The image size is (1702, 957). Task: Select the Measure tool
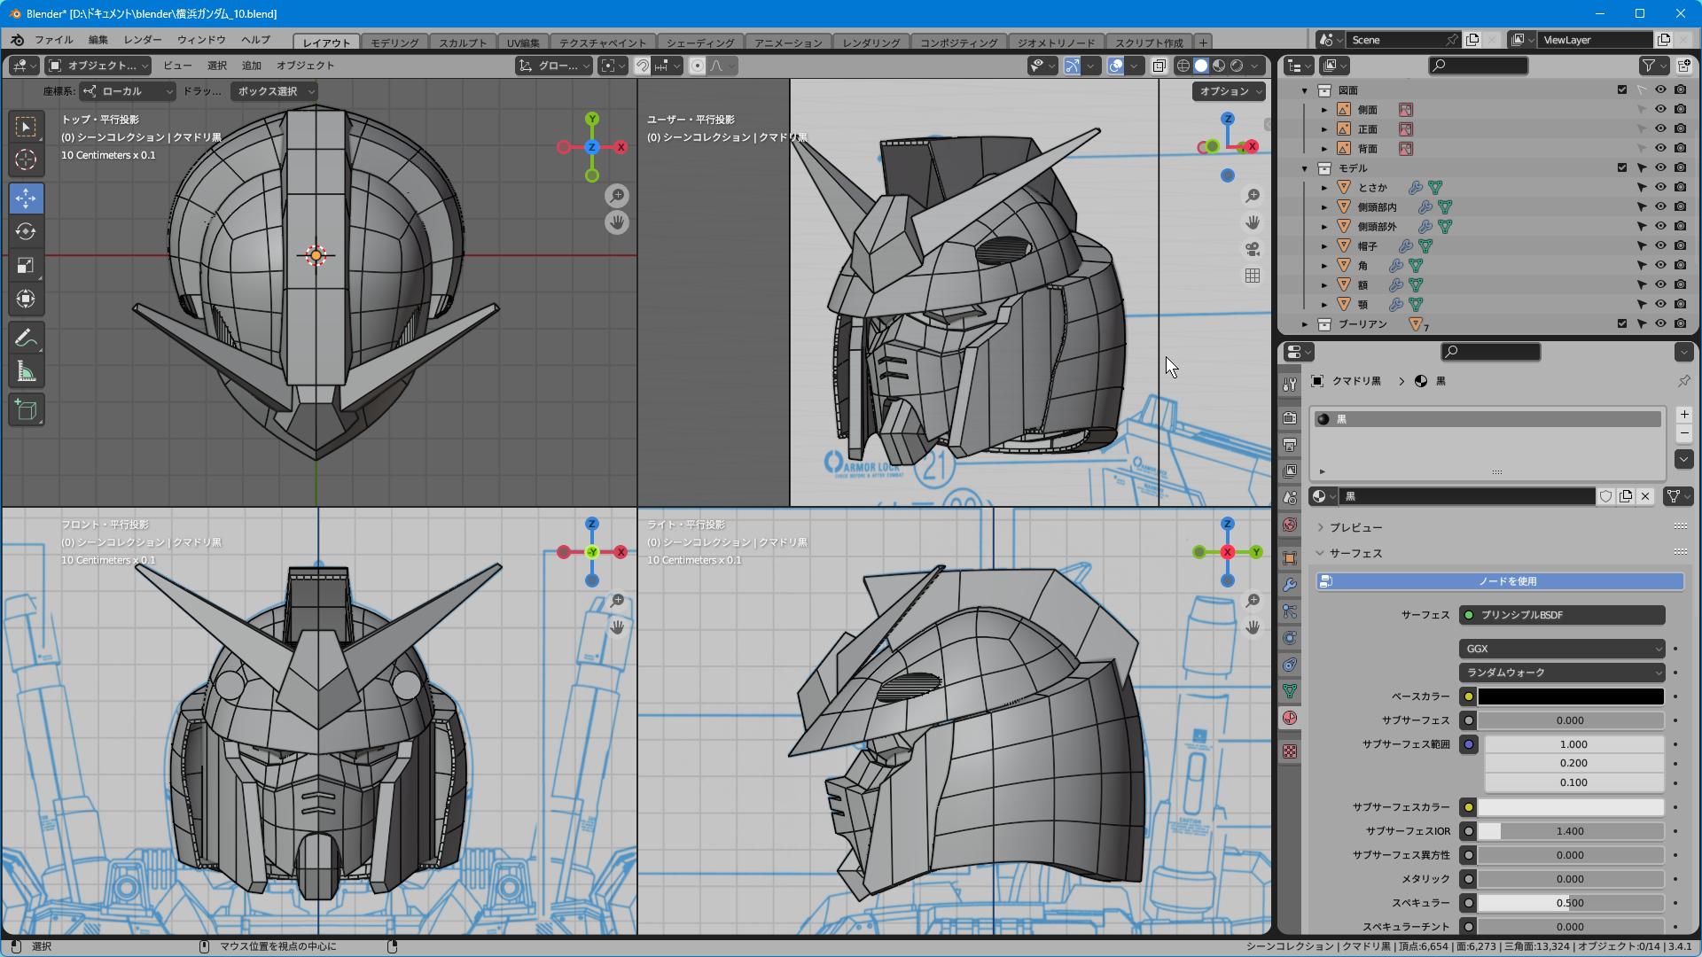pos(26,372)
